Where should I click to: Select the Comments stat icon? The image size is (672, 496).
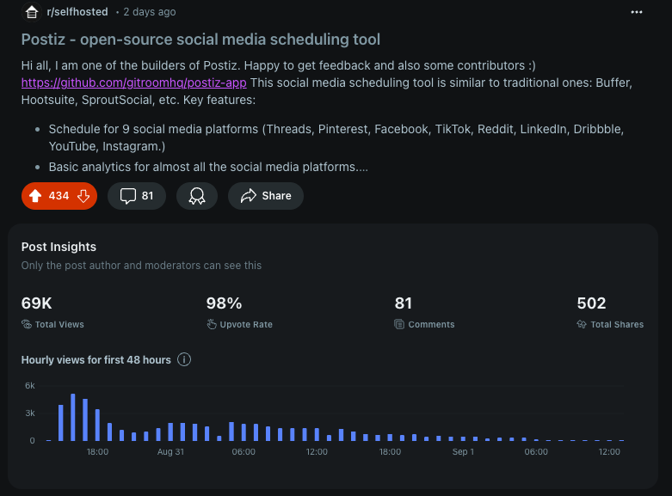(x=399, y=324)
